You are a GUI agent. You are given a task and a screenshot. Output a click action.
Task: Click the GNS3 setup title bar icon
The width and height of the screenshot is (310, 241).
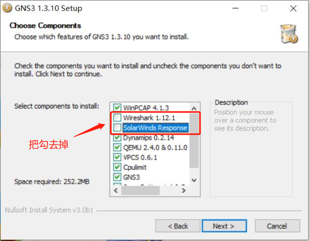7,8
